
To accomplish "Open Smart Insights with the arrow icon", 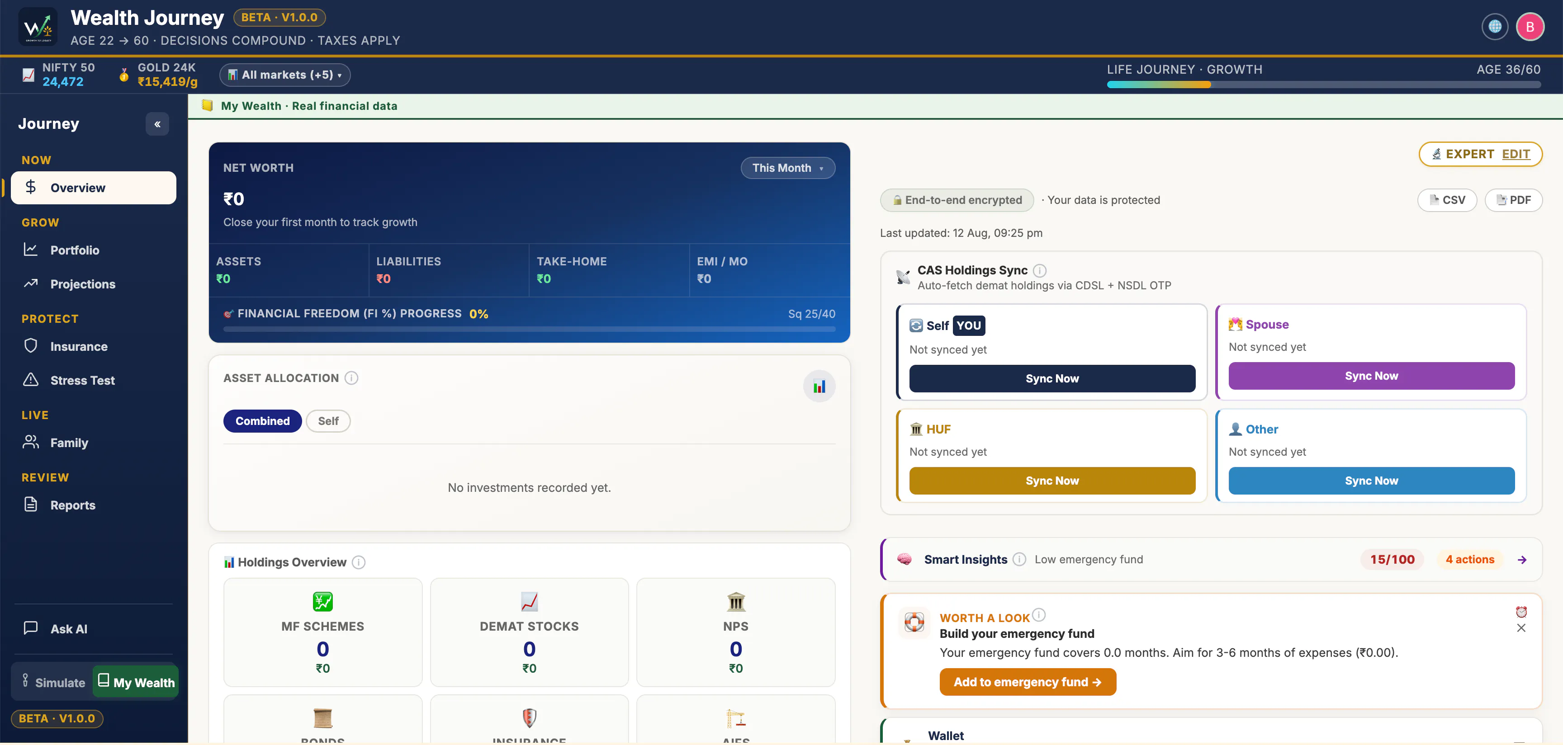I will [x=1522, y=559].
